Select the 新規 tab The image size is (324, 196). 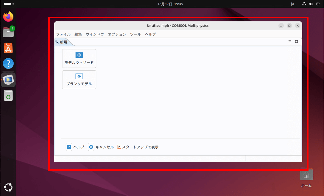click(63, 42)
